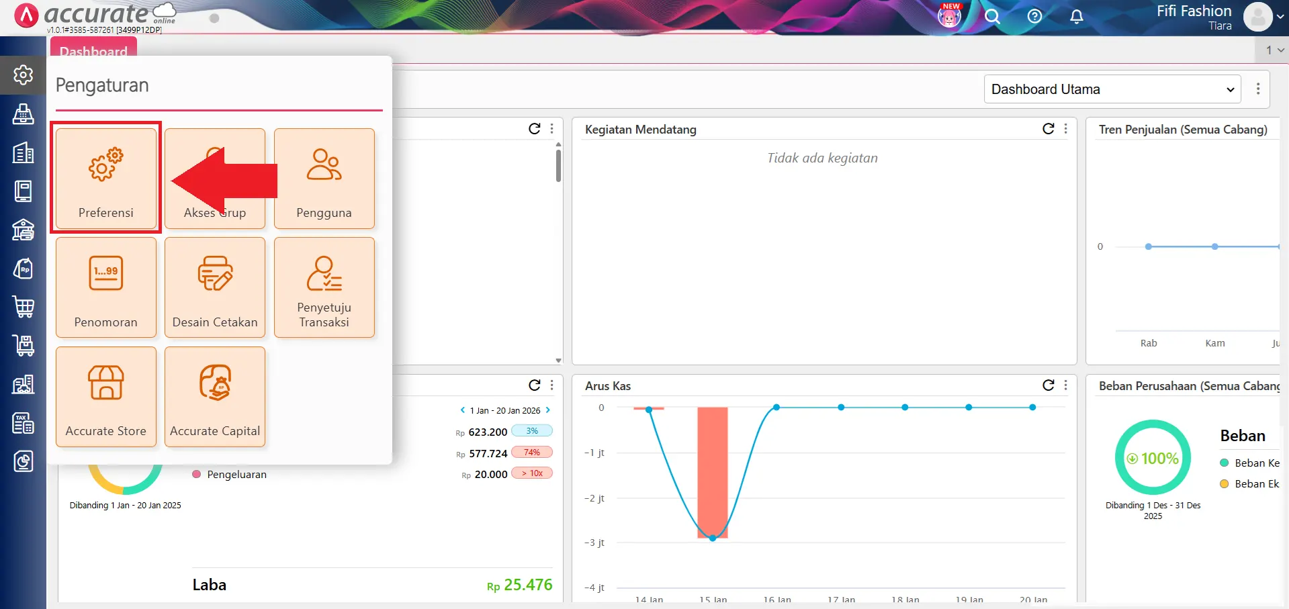This screenshot has height=609, width=1289.
Task: Click the shopping cart sidebar icon
Action: pos(24,307)
